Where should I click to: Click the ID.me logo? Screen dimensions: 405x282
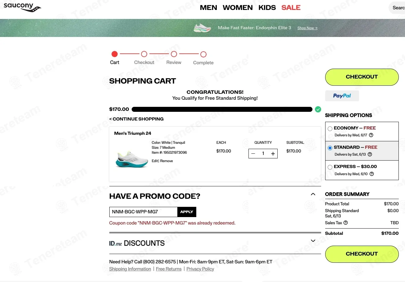116,243
